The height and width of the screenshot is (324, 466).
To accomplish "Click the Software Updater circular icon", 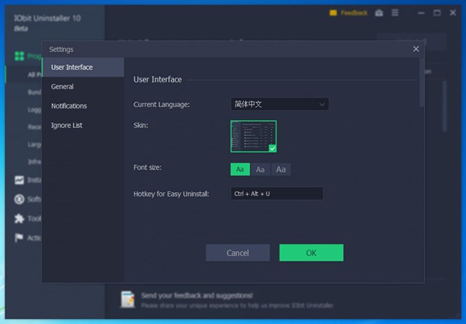I will point(19,199).
